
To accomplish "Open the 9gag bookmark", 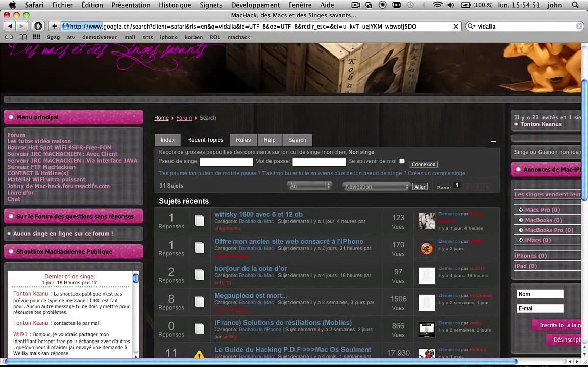I will [53, 37].
